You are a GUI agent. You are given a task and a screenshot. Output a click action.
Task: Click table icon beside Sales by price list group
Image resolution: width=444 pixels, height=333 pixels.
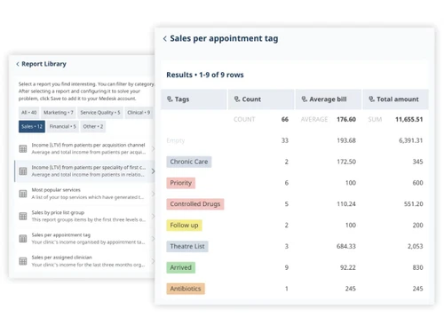23,216
